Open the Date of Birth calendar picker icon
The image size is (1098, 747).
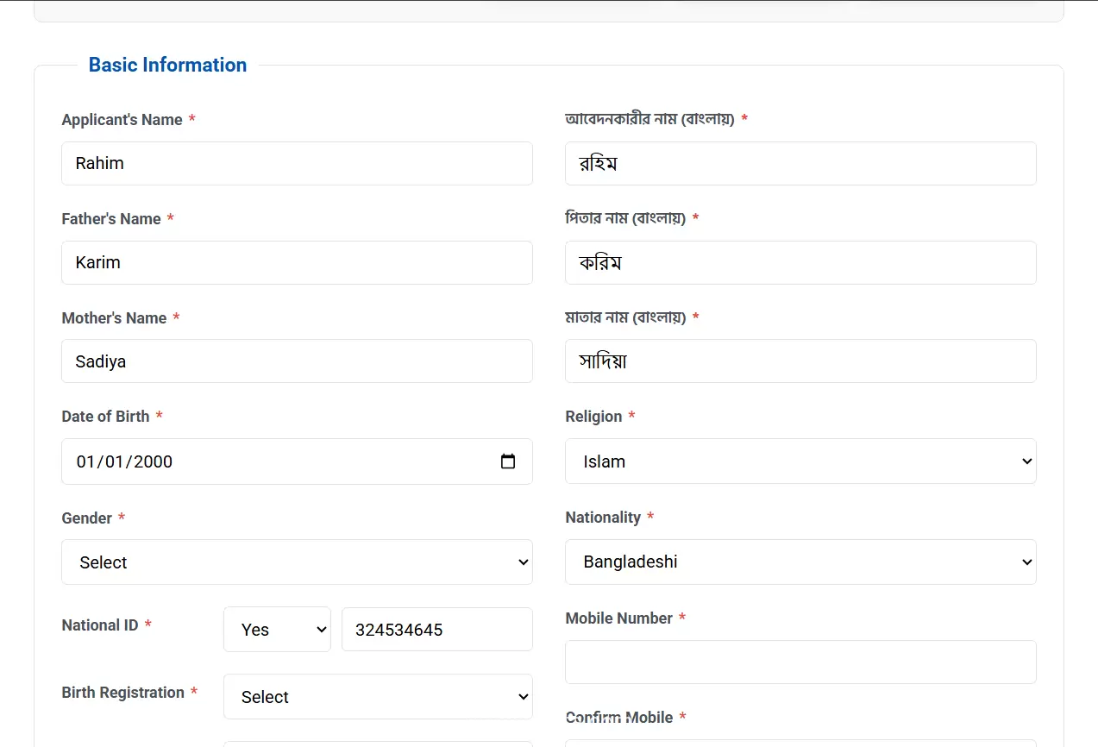tap(508, 461)
